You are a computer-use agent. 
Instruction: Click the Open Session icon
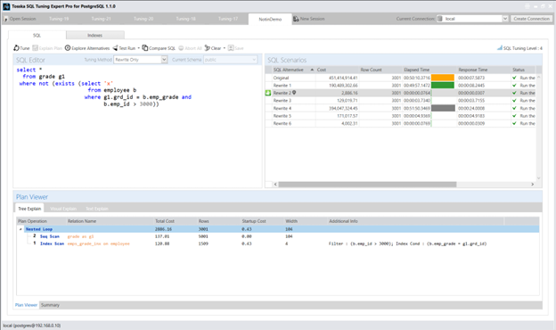pyautogui.click(x=5, y=19)
